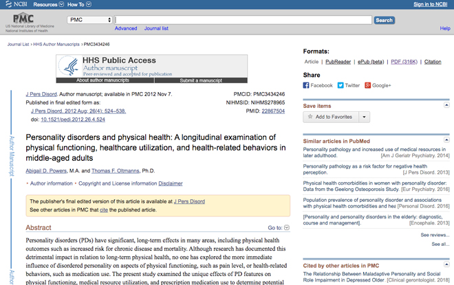Click the cite link in notice
Viewport: 454px width, 285px height.
coord(104,210)
